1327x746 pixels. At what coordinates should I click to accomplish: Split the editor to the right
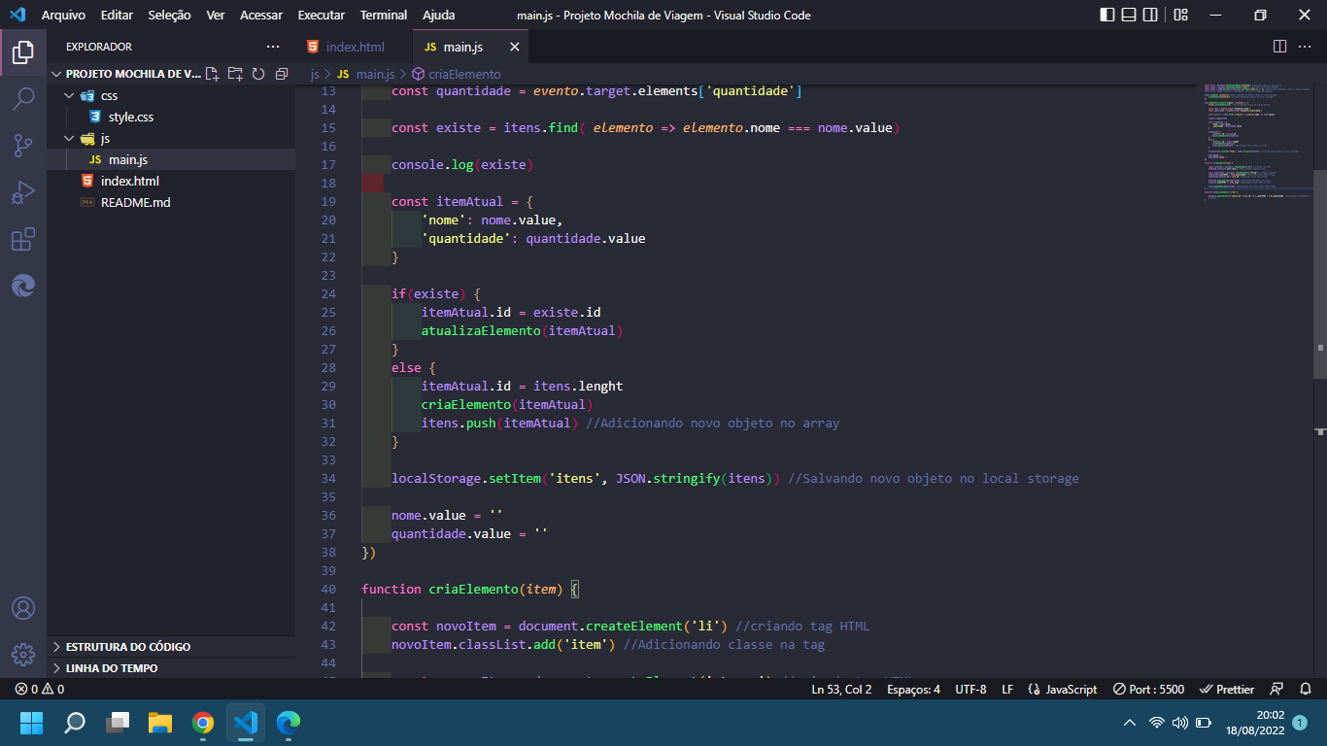pyautogui.click(x=1279, y=47)
